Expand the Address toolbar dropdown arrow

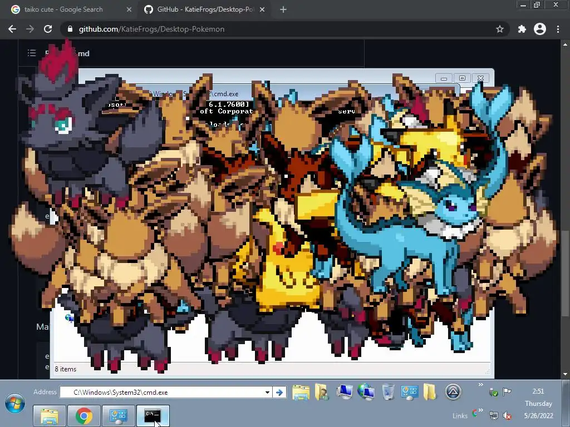(267, 392)
